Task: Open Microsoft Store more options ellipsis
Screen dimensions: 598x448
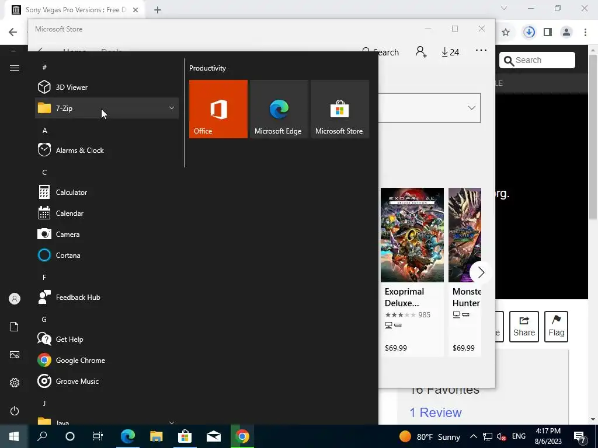Action: 481,50
